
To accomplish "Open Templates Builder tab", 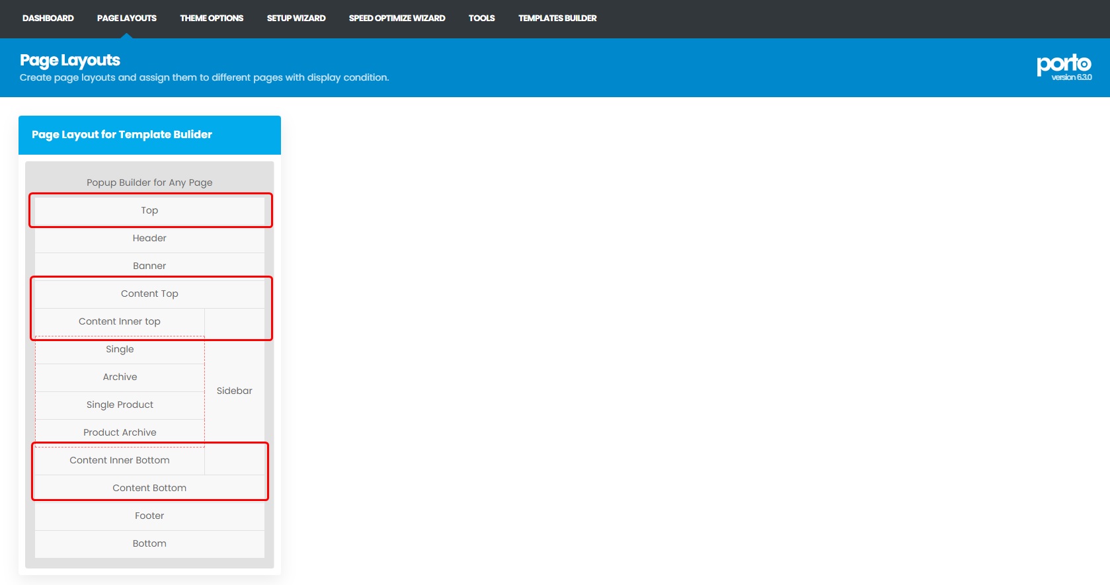I will click(557, 19).
